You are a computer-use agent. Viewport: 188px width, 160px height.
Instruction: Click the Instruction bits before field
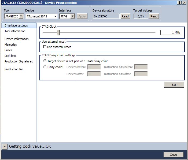tap(141, 67)
